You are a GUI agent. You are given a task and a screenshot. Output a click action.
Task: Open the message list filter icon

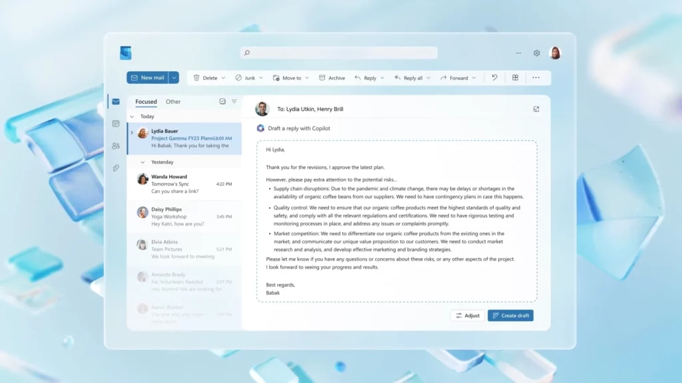click(x=234, y=101)
